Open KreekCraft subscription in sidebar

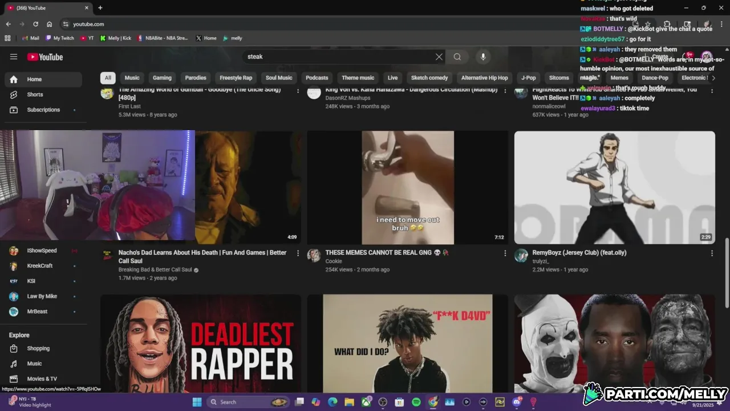tap(43, 266)
